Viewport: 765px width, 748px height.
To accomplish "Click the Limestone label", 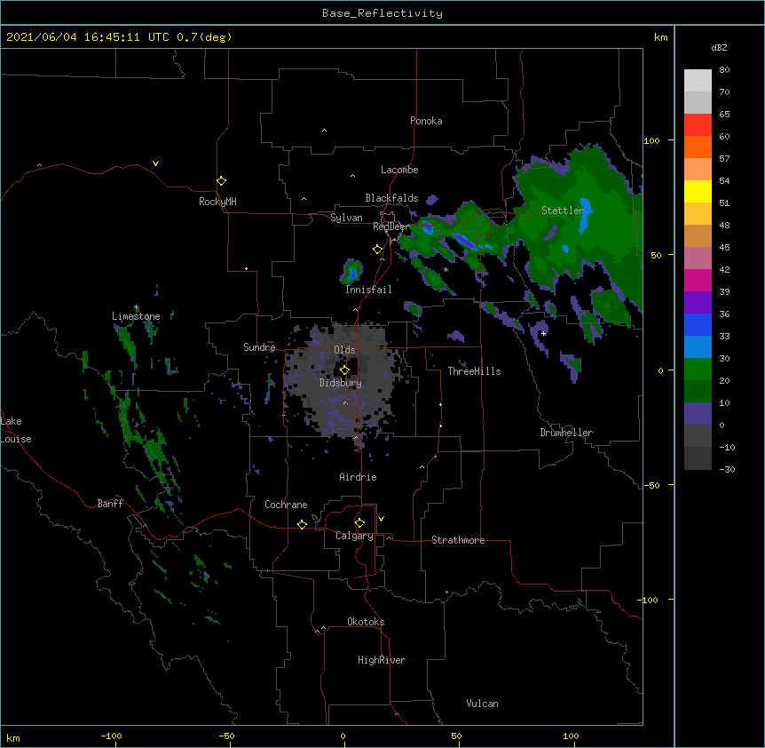I will pyautogui.click(x=136, y=316).
